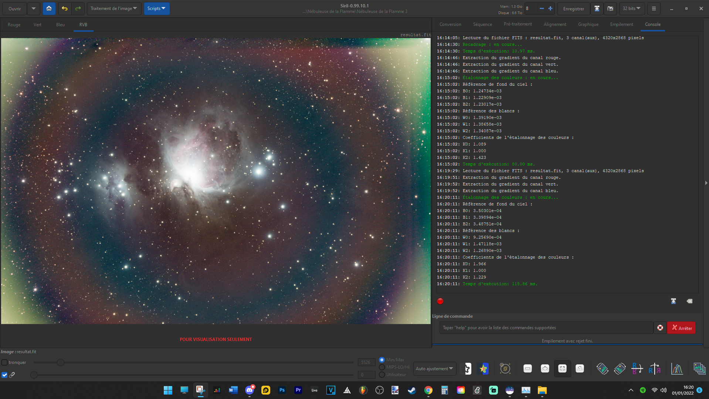Mirror the image vertically, top to bottom
Viewport: 709px width, 399px height.
coord(637,369)
